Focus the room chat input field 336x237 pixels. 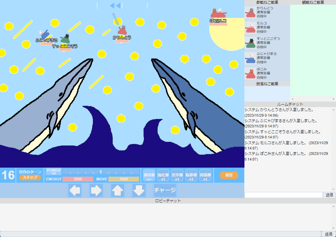(283, 195)
